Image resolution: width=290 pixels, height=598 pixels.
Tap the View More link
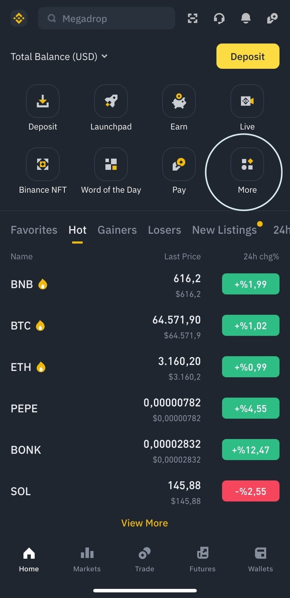(x=145, y=523)
